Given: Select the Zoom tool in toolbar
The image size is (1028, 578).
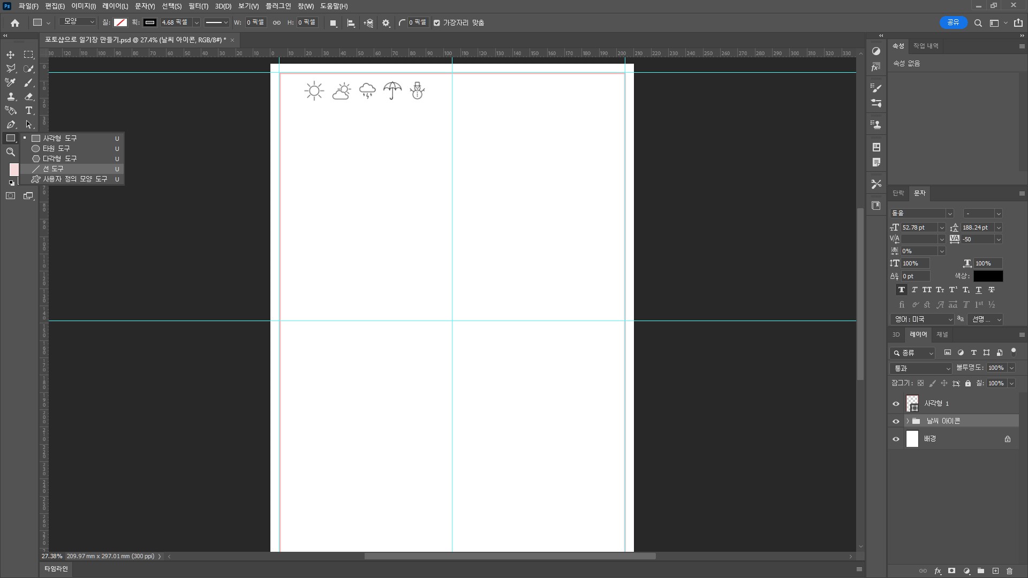Looking at the screenshot, I should [10, 152].
